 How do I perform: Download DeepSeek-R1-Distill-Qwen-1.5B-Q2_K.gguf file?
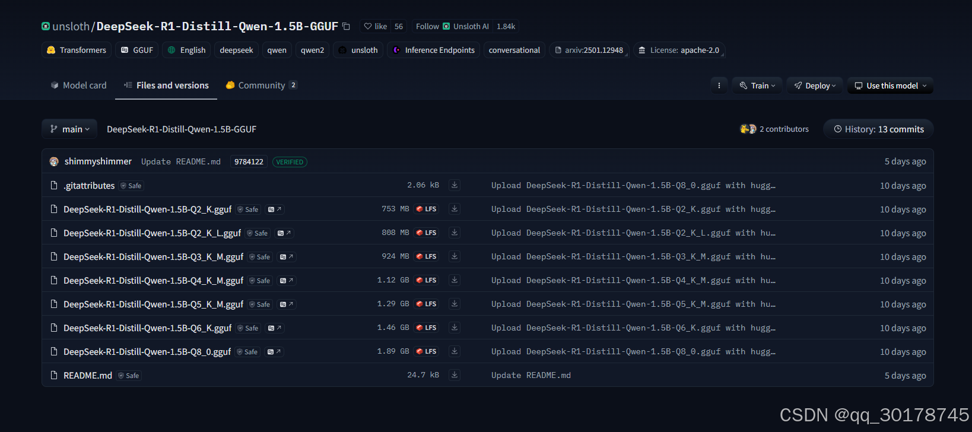point(454,209)
